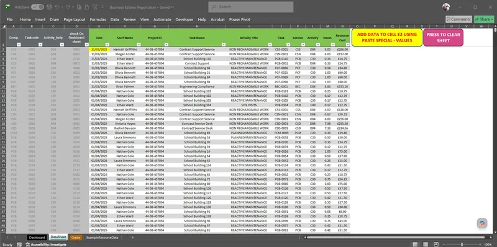
Task: Click the Excel app icon in title bar
Action: [7, 7]
